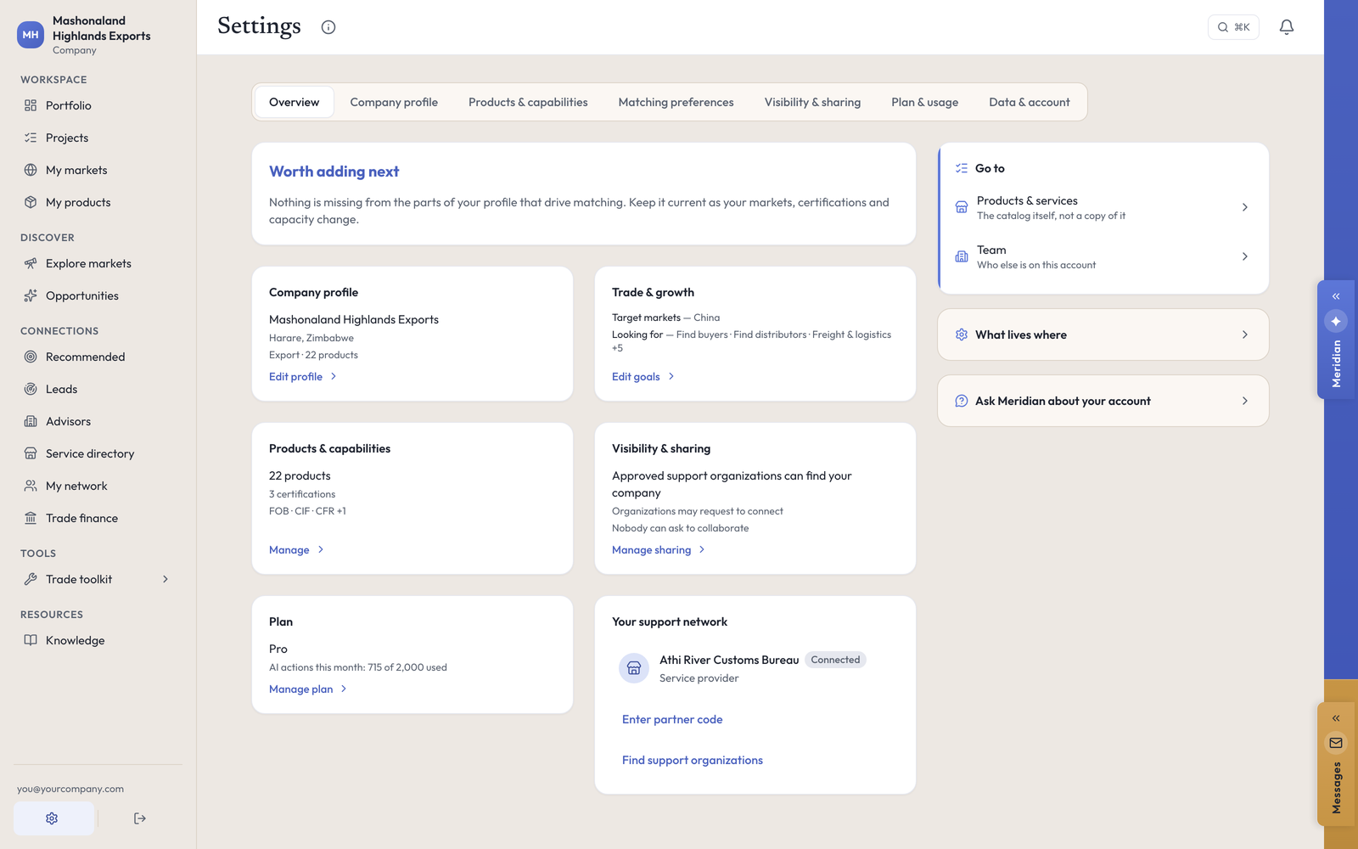The image size is (1358, 849).
Task: Click Enter partner code
Action: click(672, 719)
